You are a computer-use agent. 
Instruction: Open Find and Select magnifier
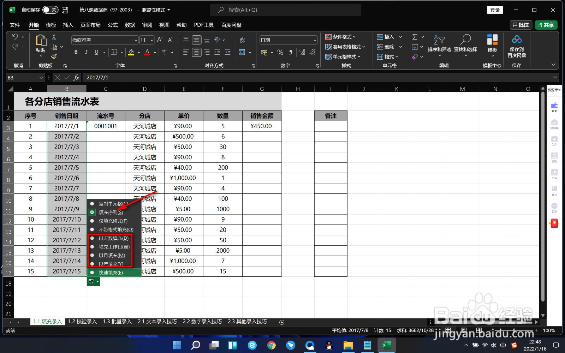(465, 44)
